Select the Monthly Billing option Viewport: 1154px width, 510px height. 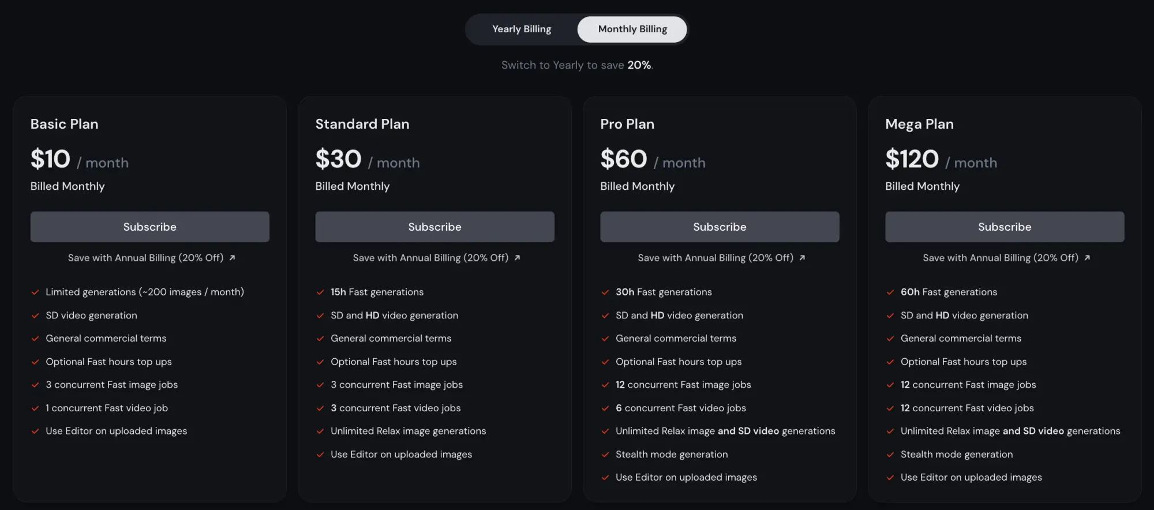(x=632, y=29)
